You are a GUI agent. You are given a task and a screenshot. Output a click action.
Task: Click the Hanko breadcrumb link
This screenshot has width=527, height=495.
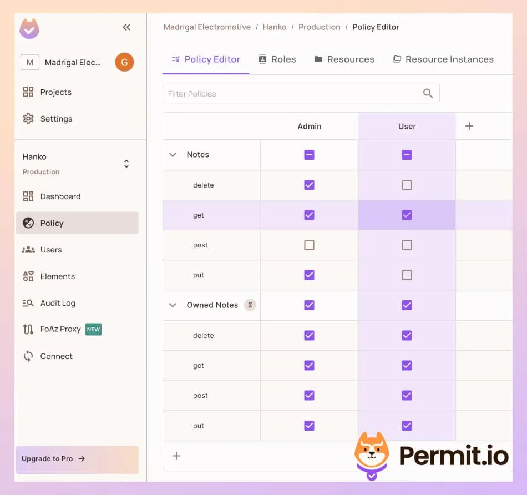coord(275,27)
